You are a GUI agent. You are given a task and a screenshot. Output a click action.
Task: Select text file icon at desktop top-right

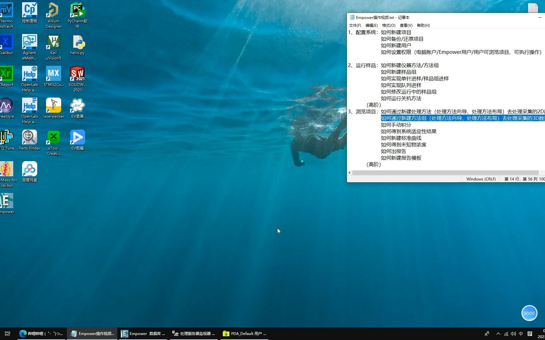coord(533,8)
